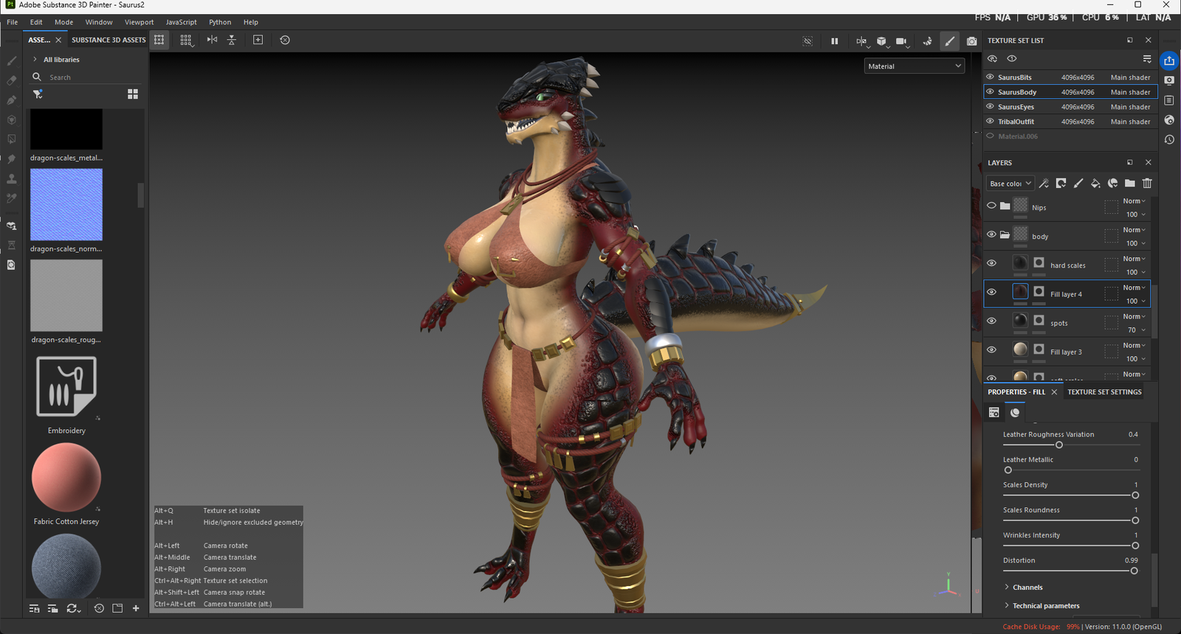Click the add folder icon in Layers panel
Image resolution: width=1181 pixels, height=634 pixels.
click(x=1130, y=184)
